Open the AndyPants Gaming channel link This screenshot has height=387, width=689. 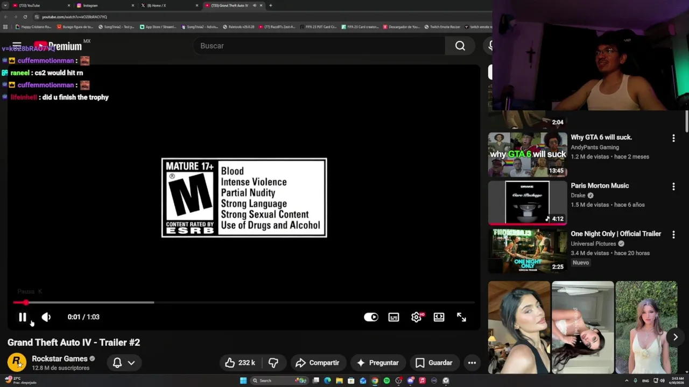coord(595,147)
